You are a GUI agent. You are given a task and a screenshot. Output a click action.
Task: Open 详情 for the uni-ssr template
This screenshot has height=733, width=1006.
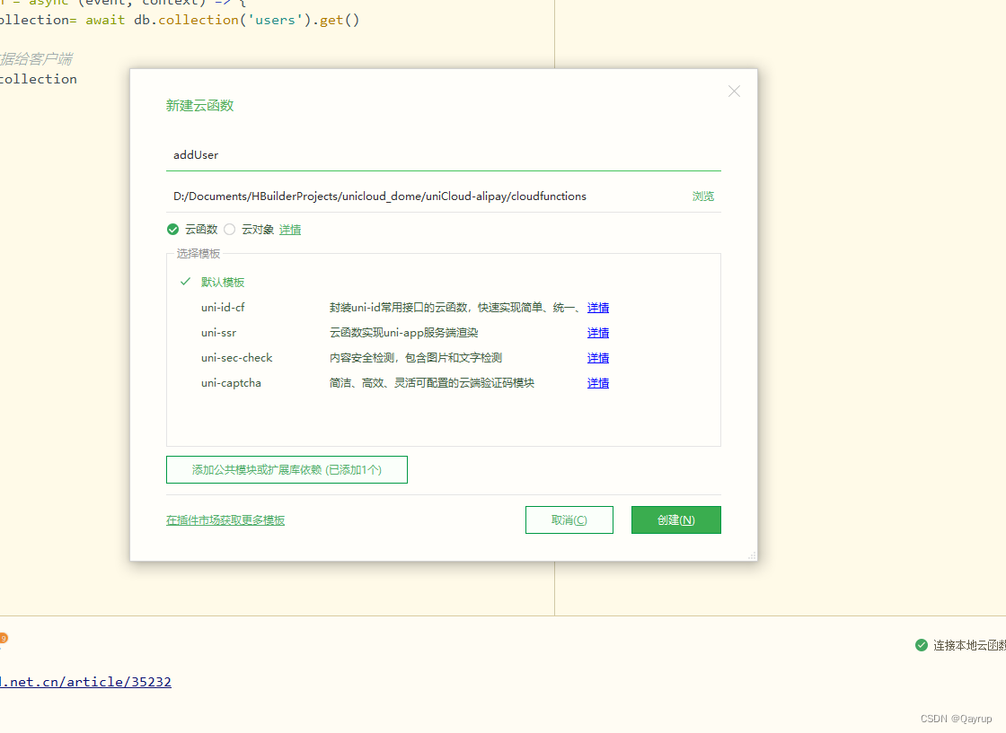tap(598, 332)
